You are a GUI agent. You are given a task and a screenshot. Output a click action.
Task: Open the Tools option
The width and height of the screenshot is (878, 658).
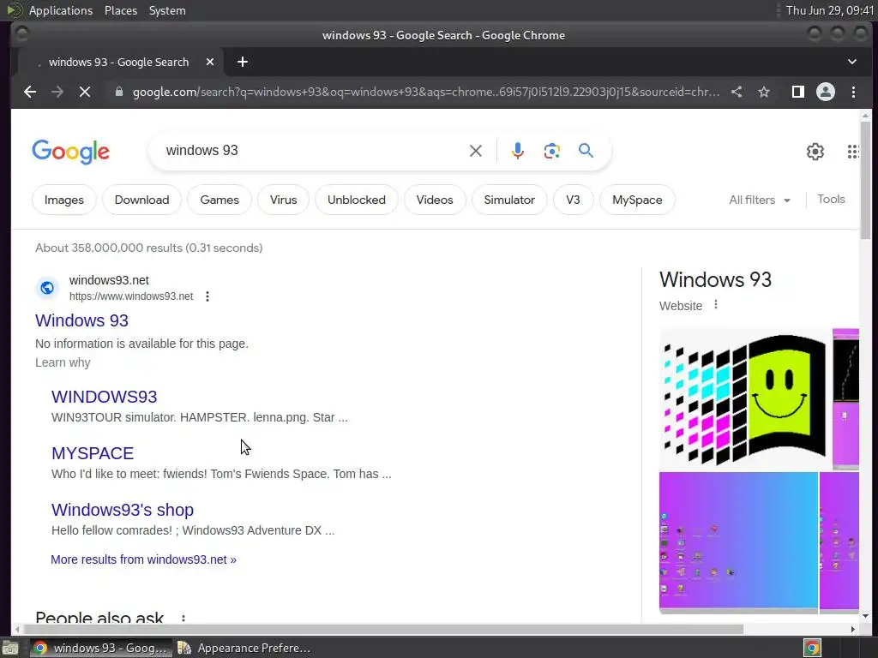pos(831,199)
